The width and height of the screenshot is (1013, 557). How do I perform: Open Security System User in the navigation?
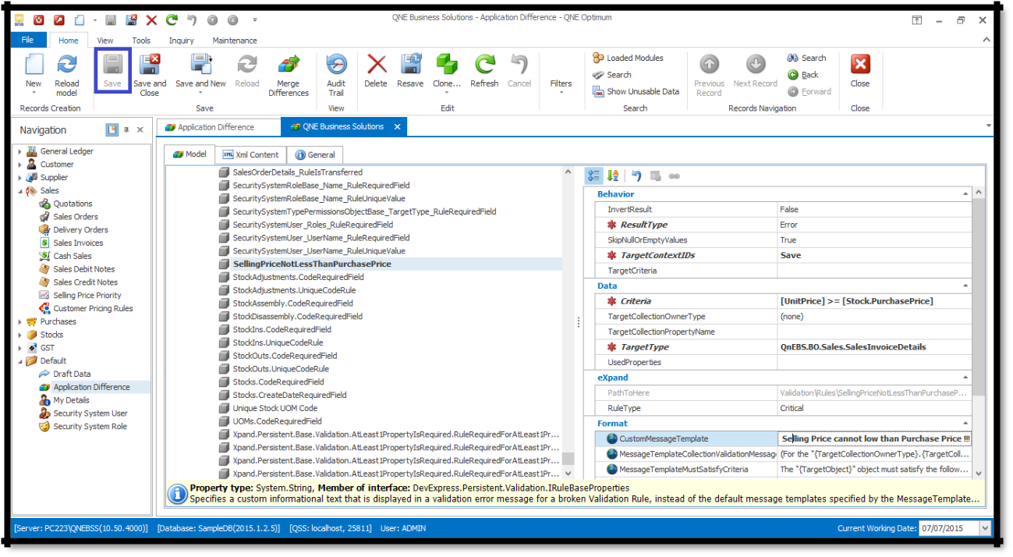tap(90, 413)
